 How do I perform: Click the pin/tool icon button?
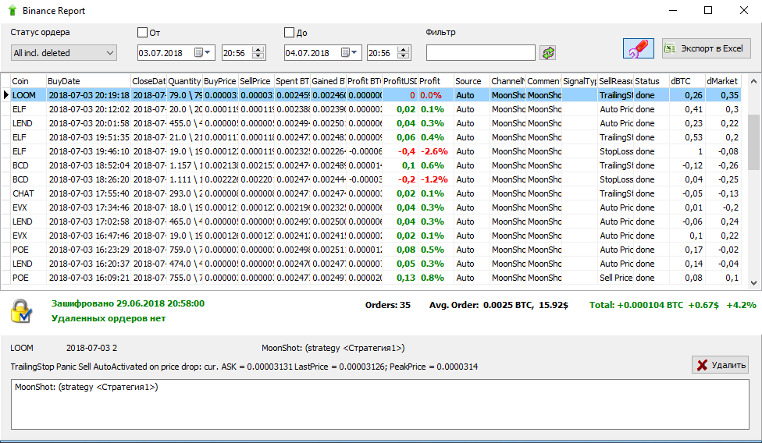pyautogui.click(x=638, y=48)
